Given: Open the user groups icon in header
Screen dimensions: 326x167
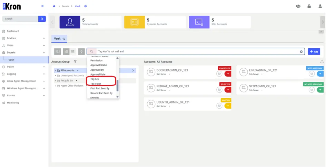Looking at the screenshot, I should (298, 6).
